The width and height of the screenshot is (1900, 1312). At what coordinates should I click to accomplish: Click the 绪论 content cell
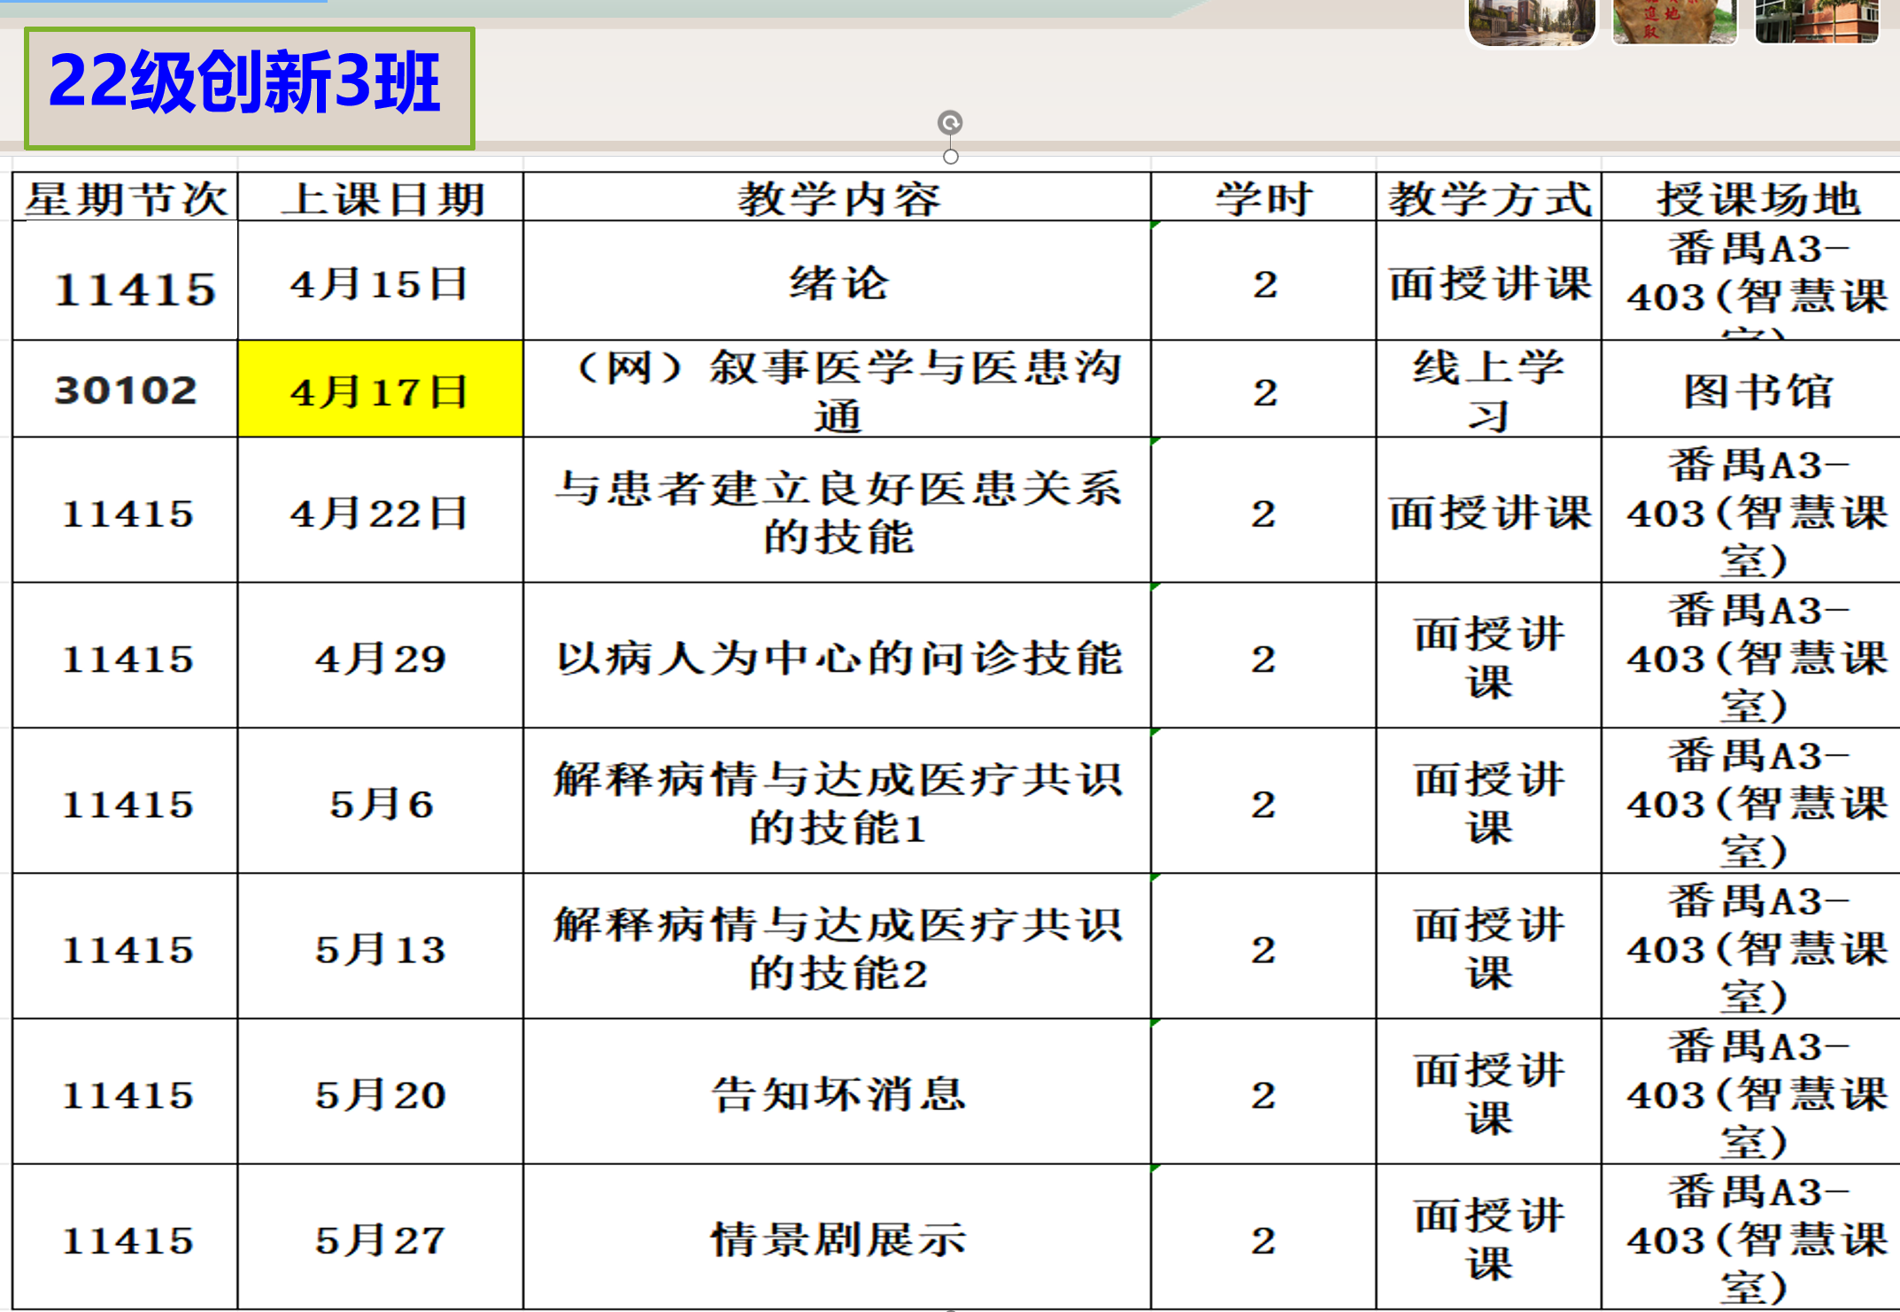tap(838, 282)
